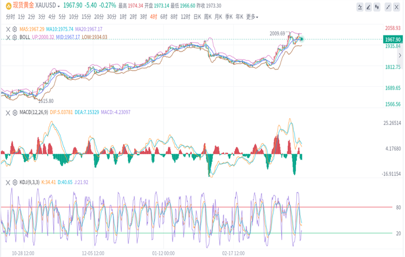Switch to the 3分 timeframe
The image size is (405, 257).
[x=42, y=17]
